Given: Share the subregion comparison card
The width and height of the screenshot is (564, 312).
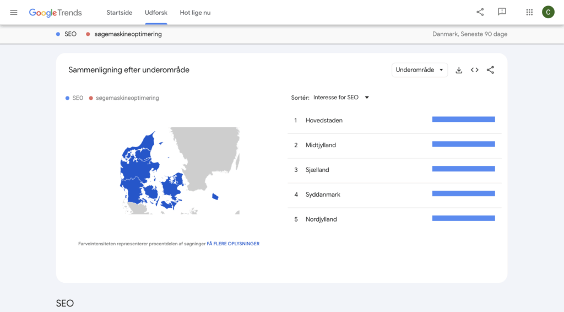Looking at the screenshot, I should coord(490,70).
